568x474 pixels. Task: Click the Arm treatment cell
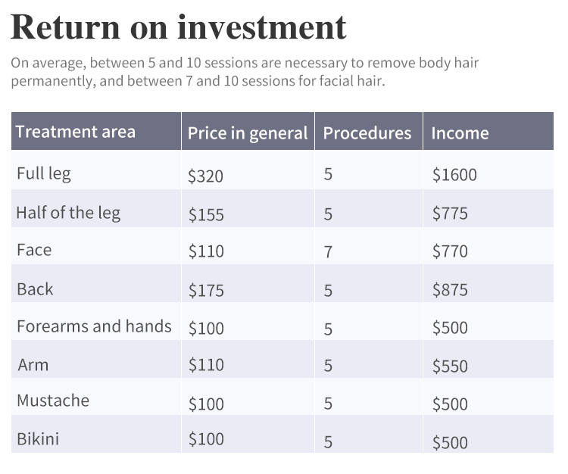click(x=33, y=365)
